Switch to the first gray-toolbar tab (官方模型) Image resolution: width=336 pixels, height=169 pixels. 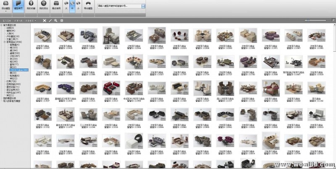7,21
